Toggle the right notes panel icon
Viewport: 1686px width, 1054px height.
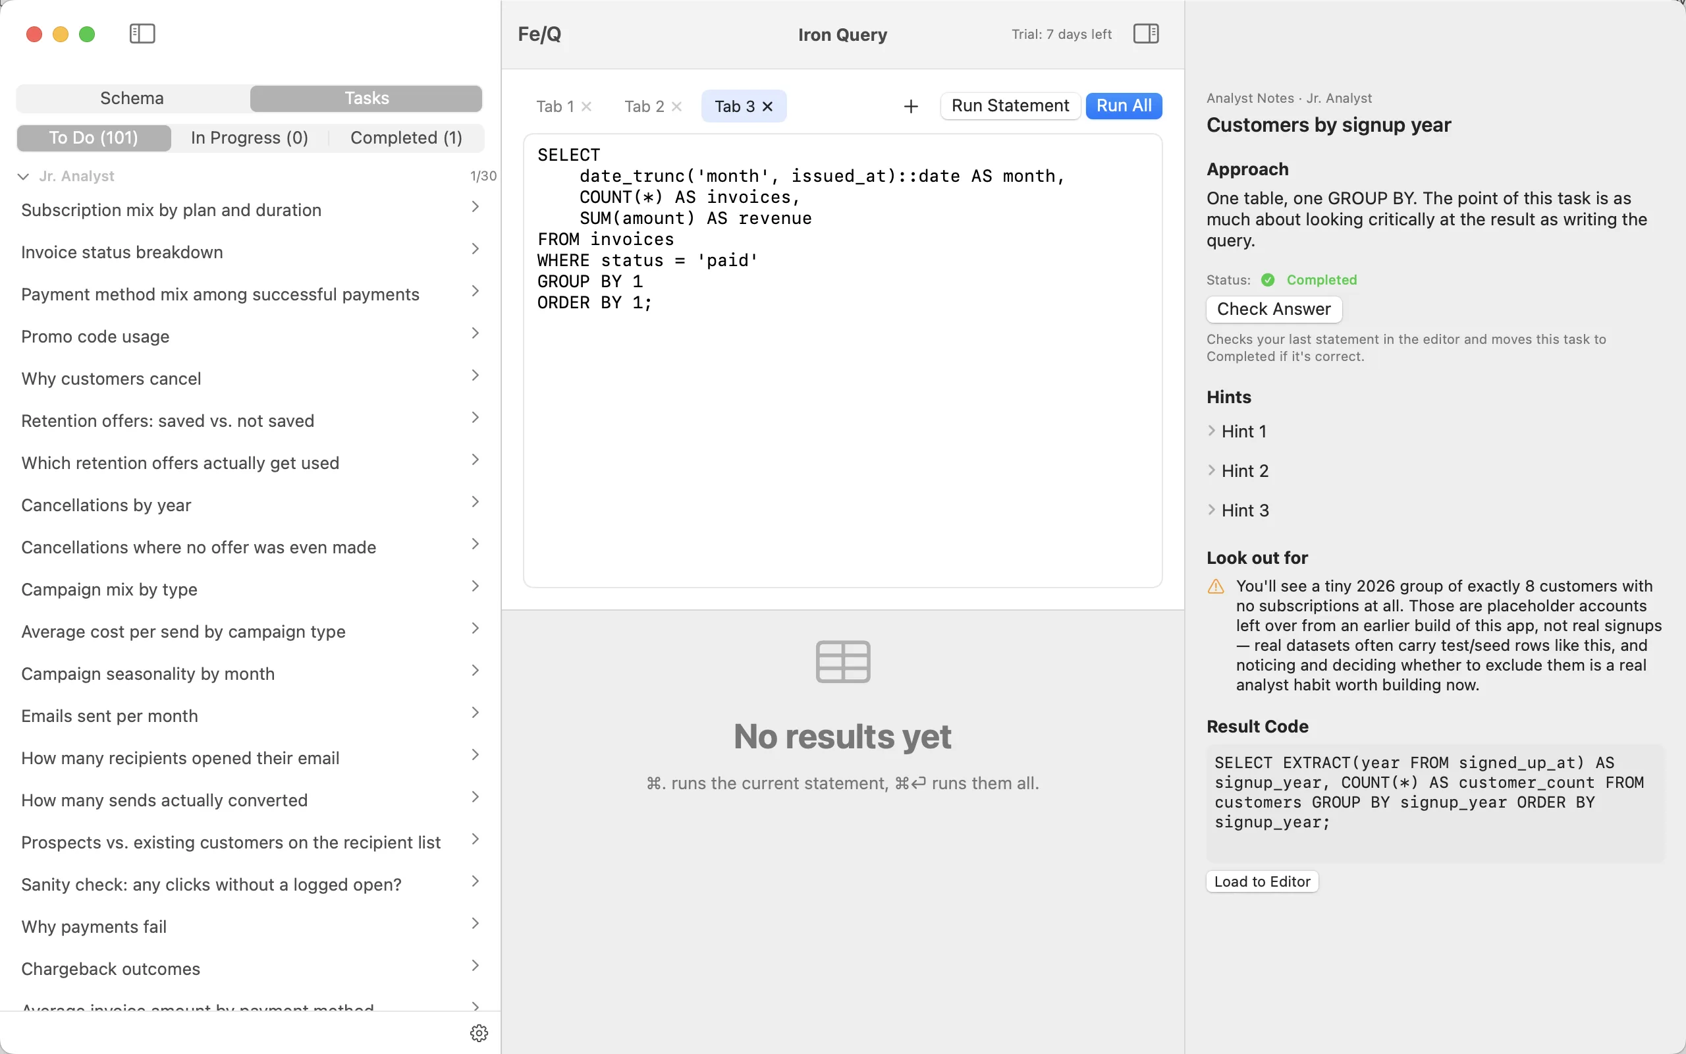tap(1145, 34)
